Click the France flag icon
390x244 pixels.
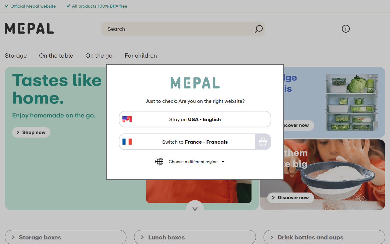(x=127, y=142)
